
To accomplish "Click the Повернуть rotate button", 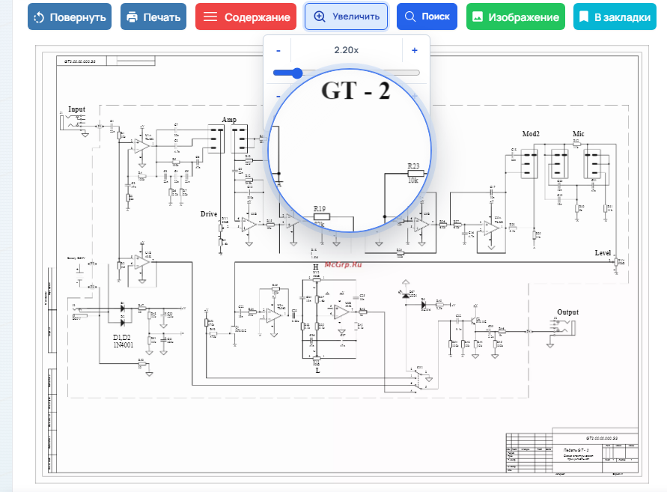I will click(70, 16).
